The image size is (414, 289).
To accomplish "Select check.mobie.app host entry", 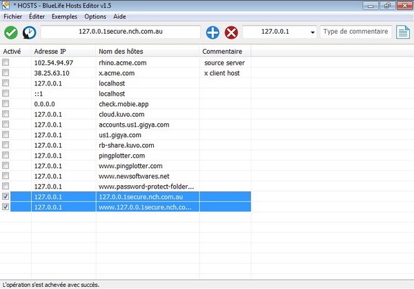I will click(x=124, y=104).
